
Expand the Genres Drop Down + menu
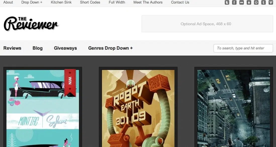tap(110, 48)
